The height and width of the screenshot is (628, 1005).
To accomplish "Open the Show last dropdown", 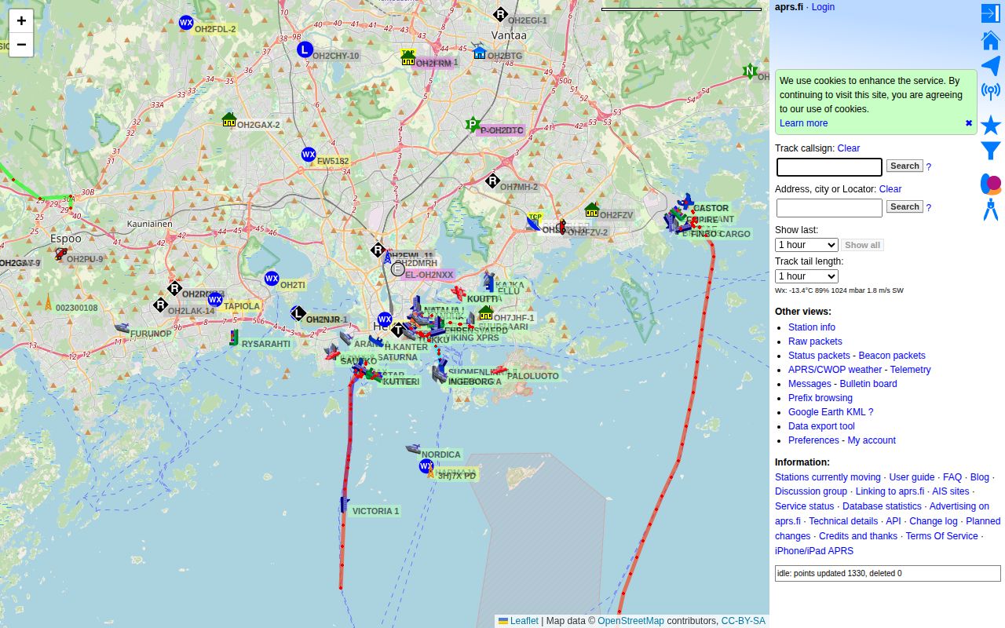I will pos(806,245).
